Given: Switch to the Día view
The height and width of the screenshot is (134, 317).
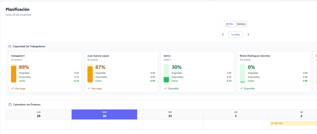Looking at the screenshot, I should coord(229,24).
